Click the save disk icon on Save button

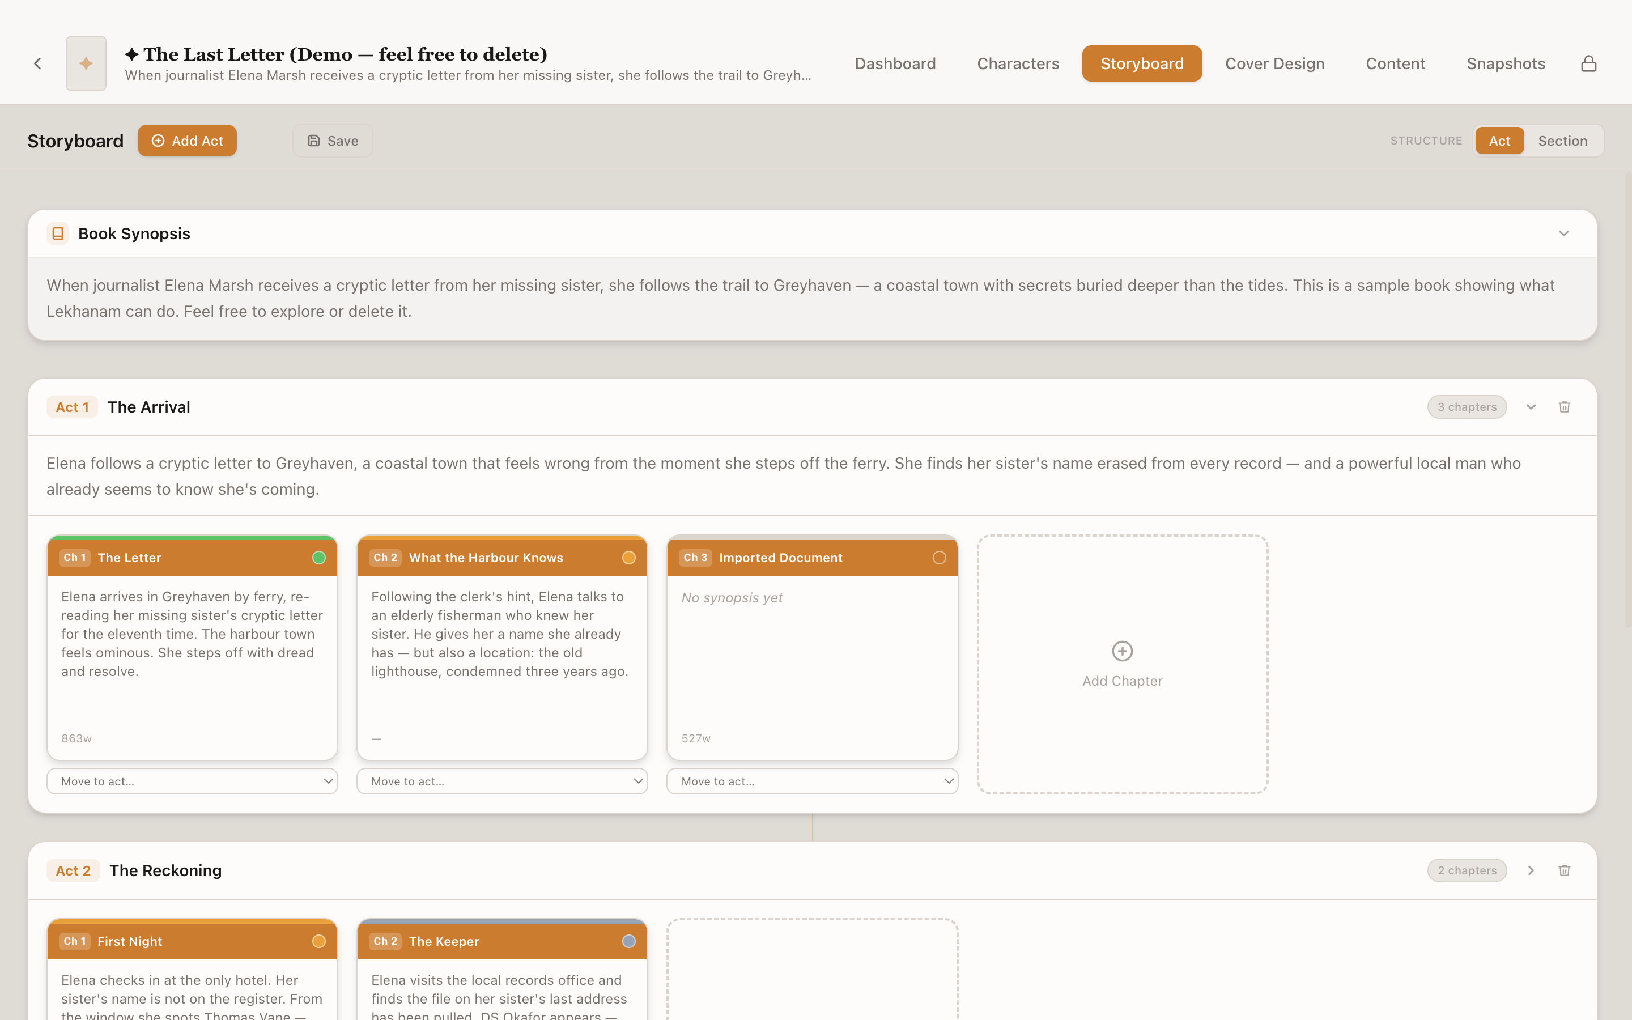[313, 141]
